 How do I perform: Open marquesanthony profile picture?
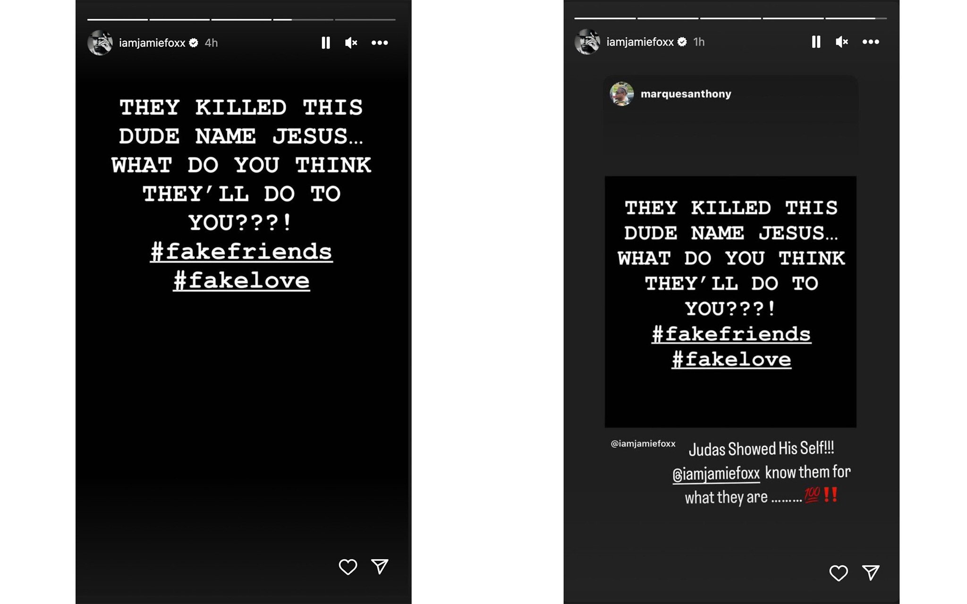click(x=622, y=94)
